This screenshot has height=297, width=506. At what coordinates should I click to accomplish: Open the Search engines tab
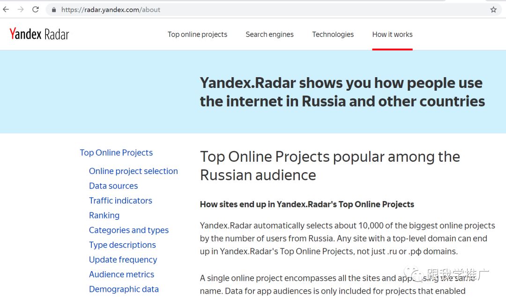point(269,35)
